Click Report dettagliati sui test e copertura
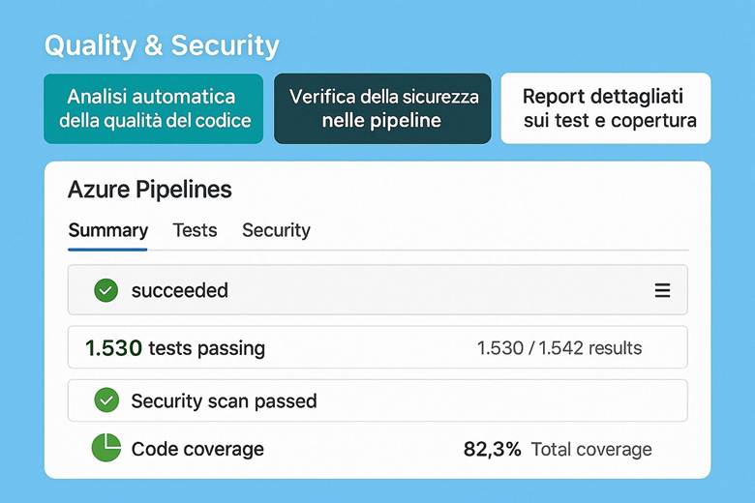755x503 pixels. point(605,108)
